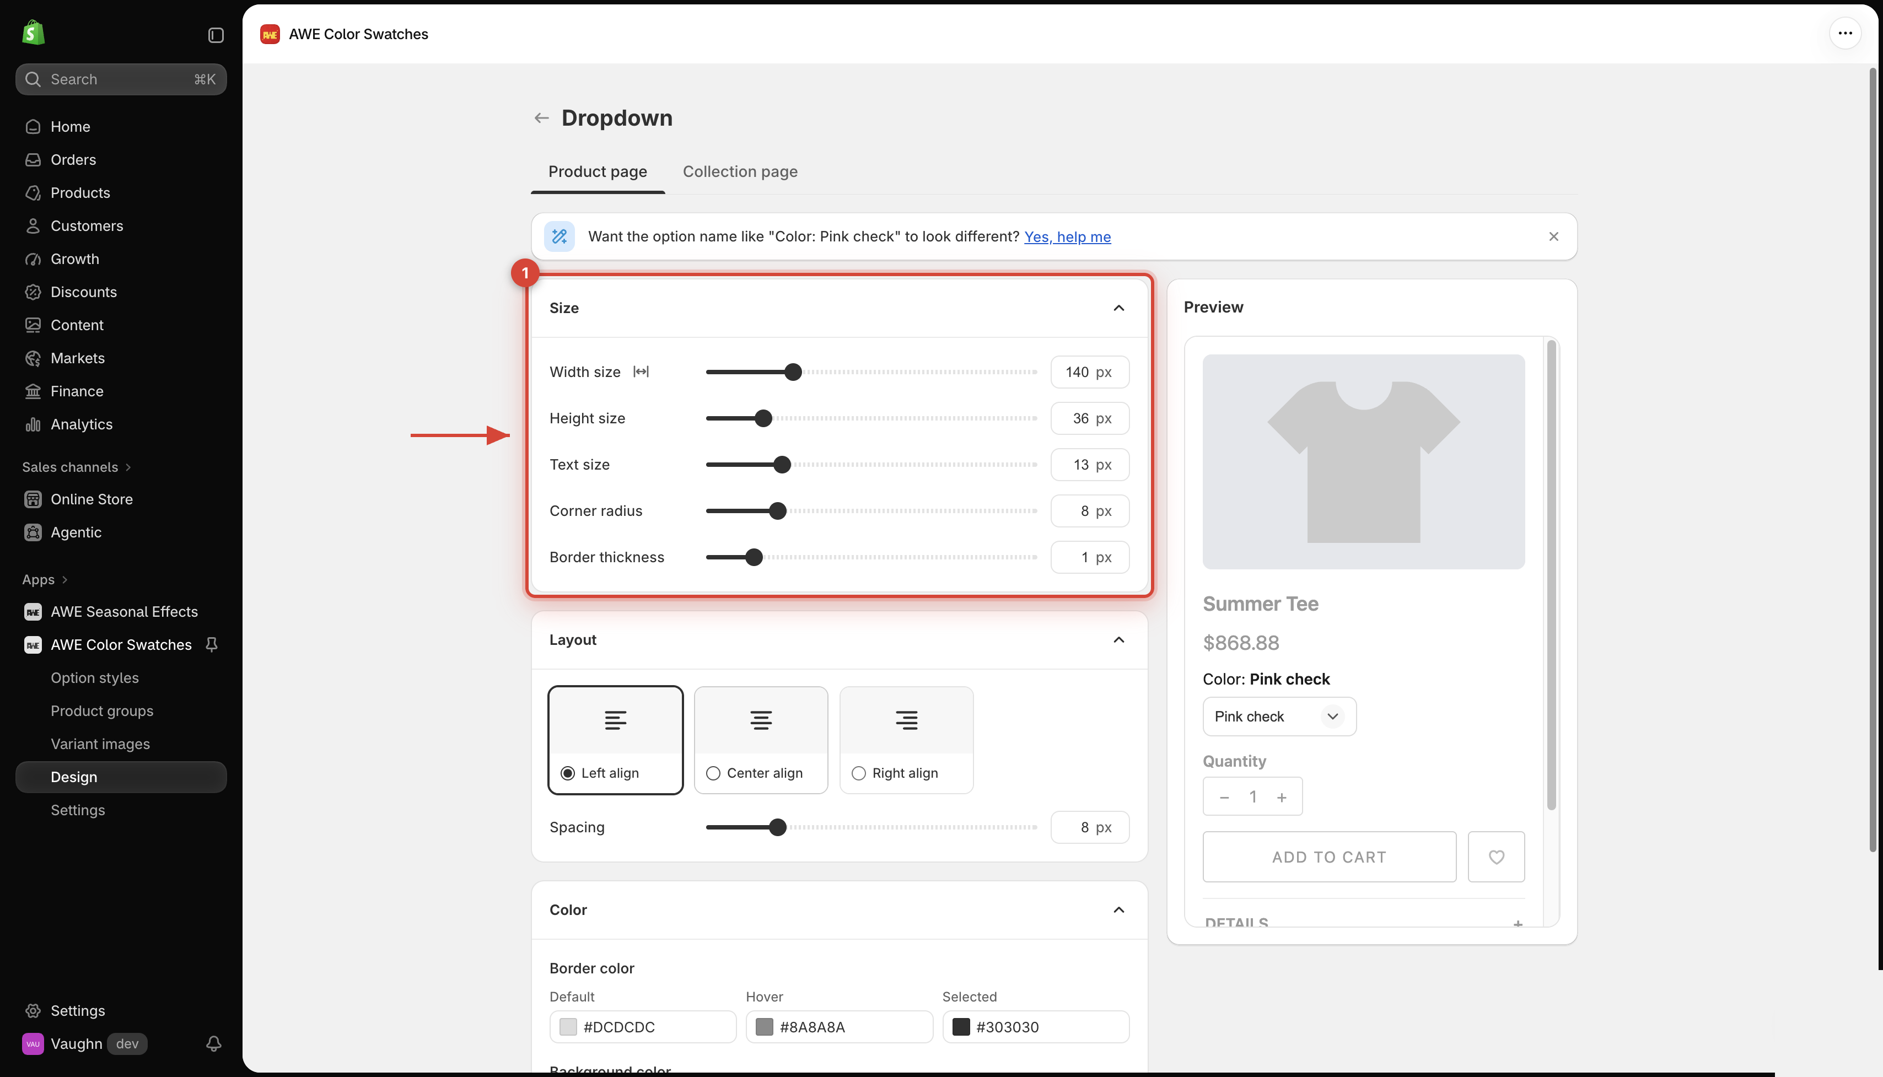Decrease quantity with minus button
The width and height of the screenshot is (1883, 1077).
tap(1224, 796)
